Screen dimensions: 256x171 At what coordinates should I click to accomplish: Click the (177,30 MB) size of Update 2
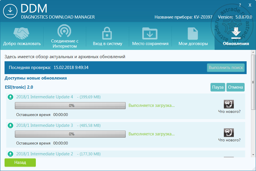pos(90,154)
